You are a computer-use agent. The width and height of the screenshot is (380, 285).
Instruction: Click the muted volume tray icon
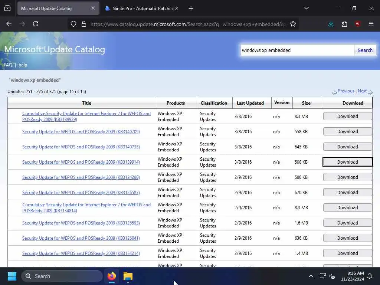pyautogui.click(x=332, y=276)
